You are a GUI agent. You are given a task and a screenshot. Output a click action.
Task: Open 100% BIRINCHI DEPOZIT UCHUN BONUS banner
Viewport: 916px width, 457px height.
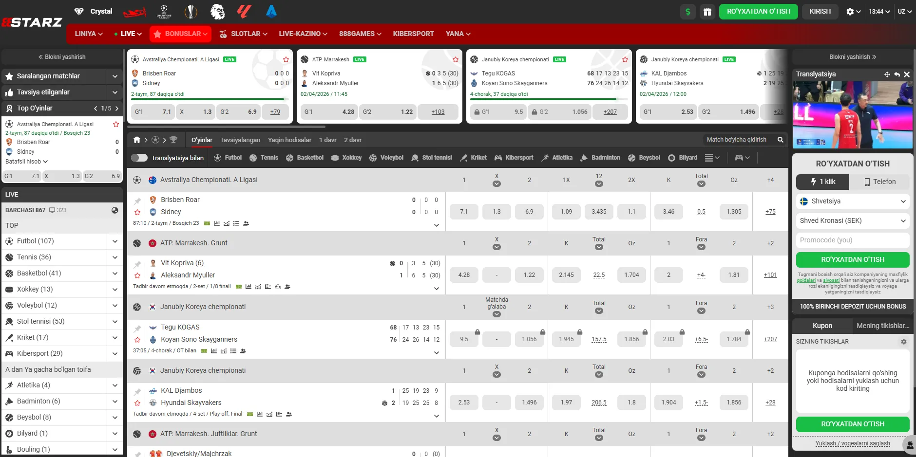(x=853, y=307)
